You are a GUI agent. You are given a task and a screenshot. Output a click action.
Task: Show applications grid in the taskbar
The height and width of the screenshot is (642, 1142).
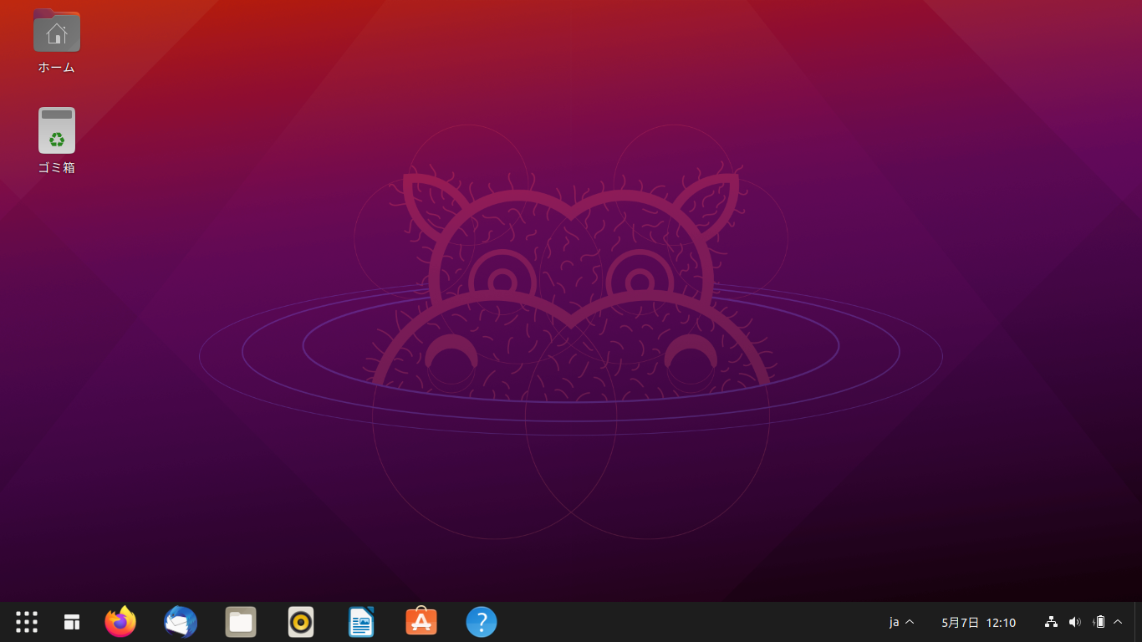[27, 622]
